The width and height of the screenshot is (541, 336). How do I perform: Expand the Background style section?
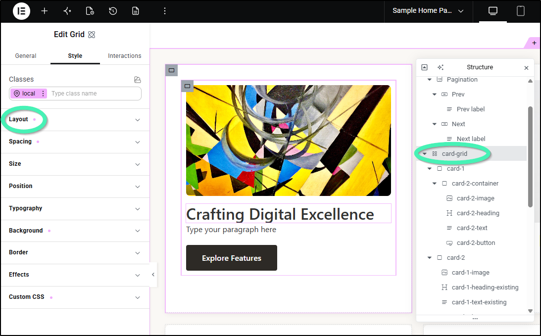pyautogui.click(x=75, y=231)
